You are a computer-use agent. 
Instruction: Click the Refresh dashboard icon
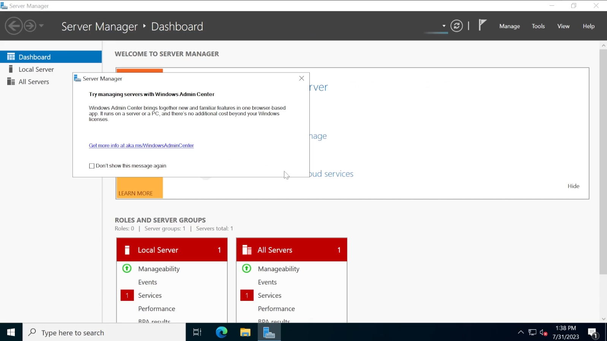coord(456,26)
